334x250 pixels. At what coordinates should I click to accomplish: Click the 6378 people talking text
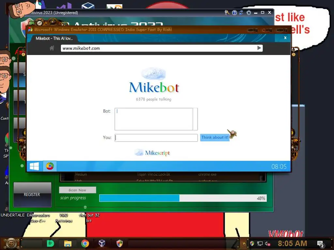pyautogui.click(x=154, y=99)
